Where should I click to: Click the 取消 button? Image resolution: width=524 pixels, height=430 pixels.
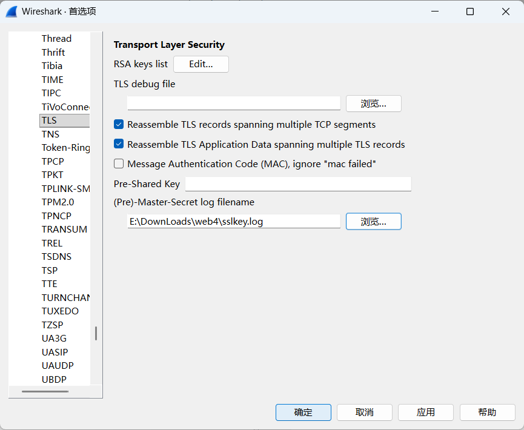pos(364,412)
